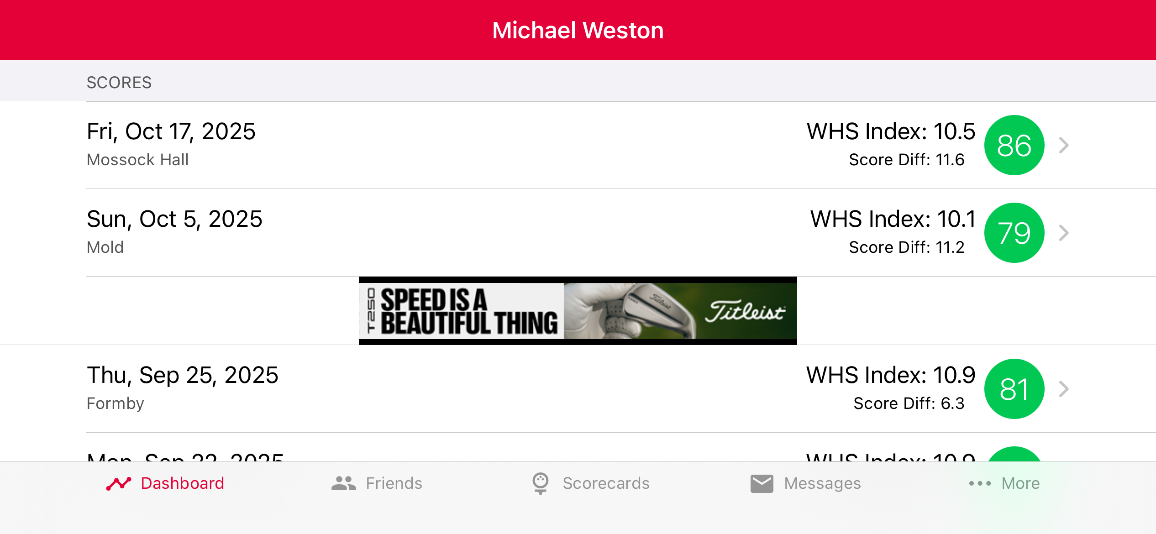Open Sep 25 Formby round chevron

(x=1064, y=389)
